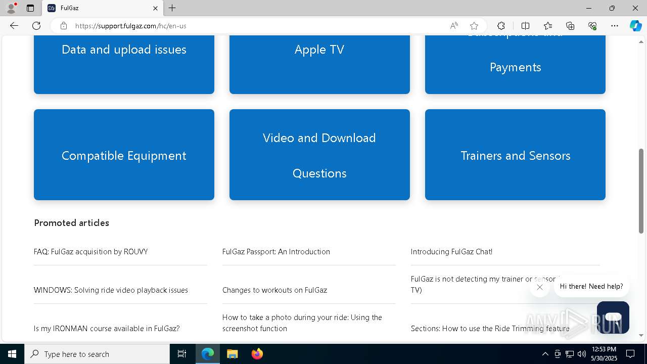
Task: Open Read Aloud in the address bar
Action: [x=454, y=26]
